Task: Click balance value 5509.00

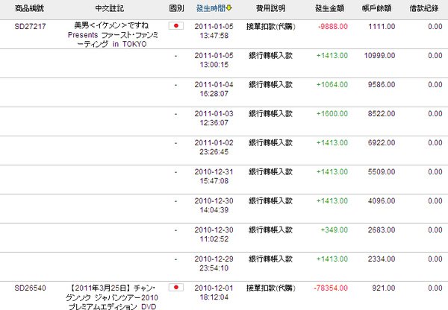Action: [382, 172]
